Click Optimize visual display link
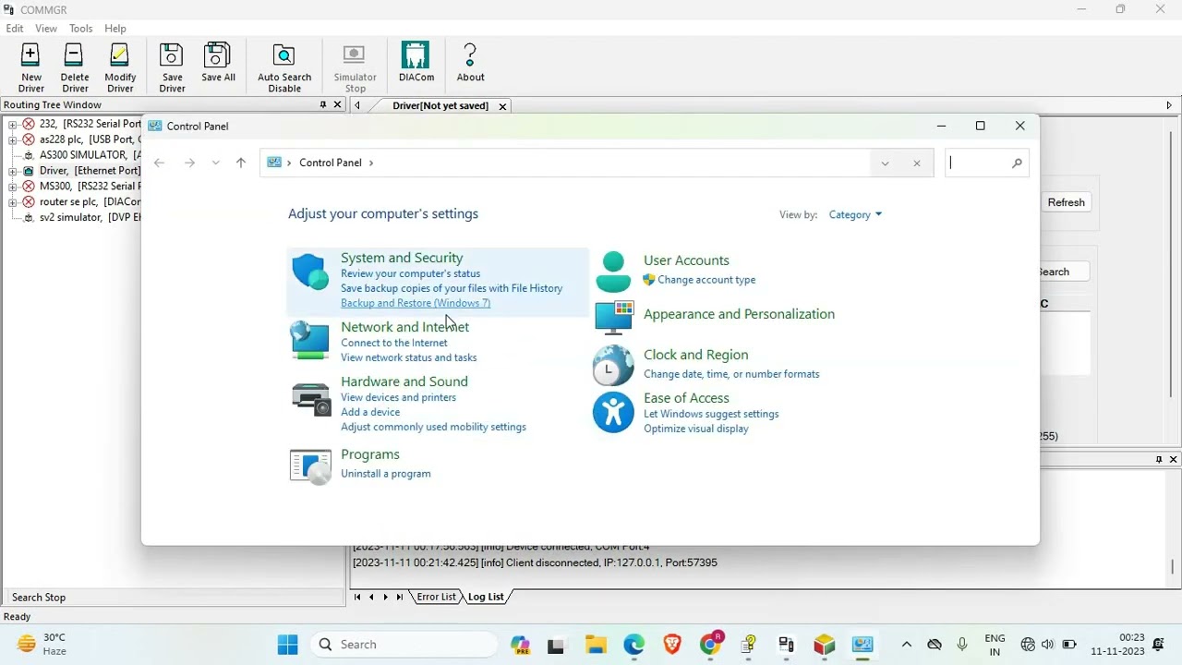Image resolution: width=1182 pixels, height=665 pixels. click(696, 429)
